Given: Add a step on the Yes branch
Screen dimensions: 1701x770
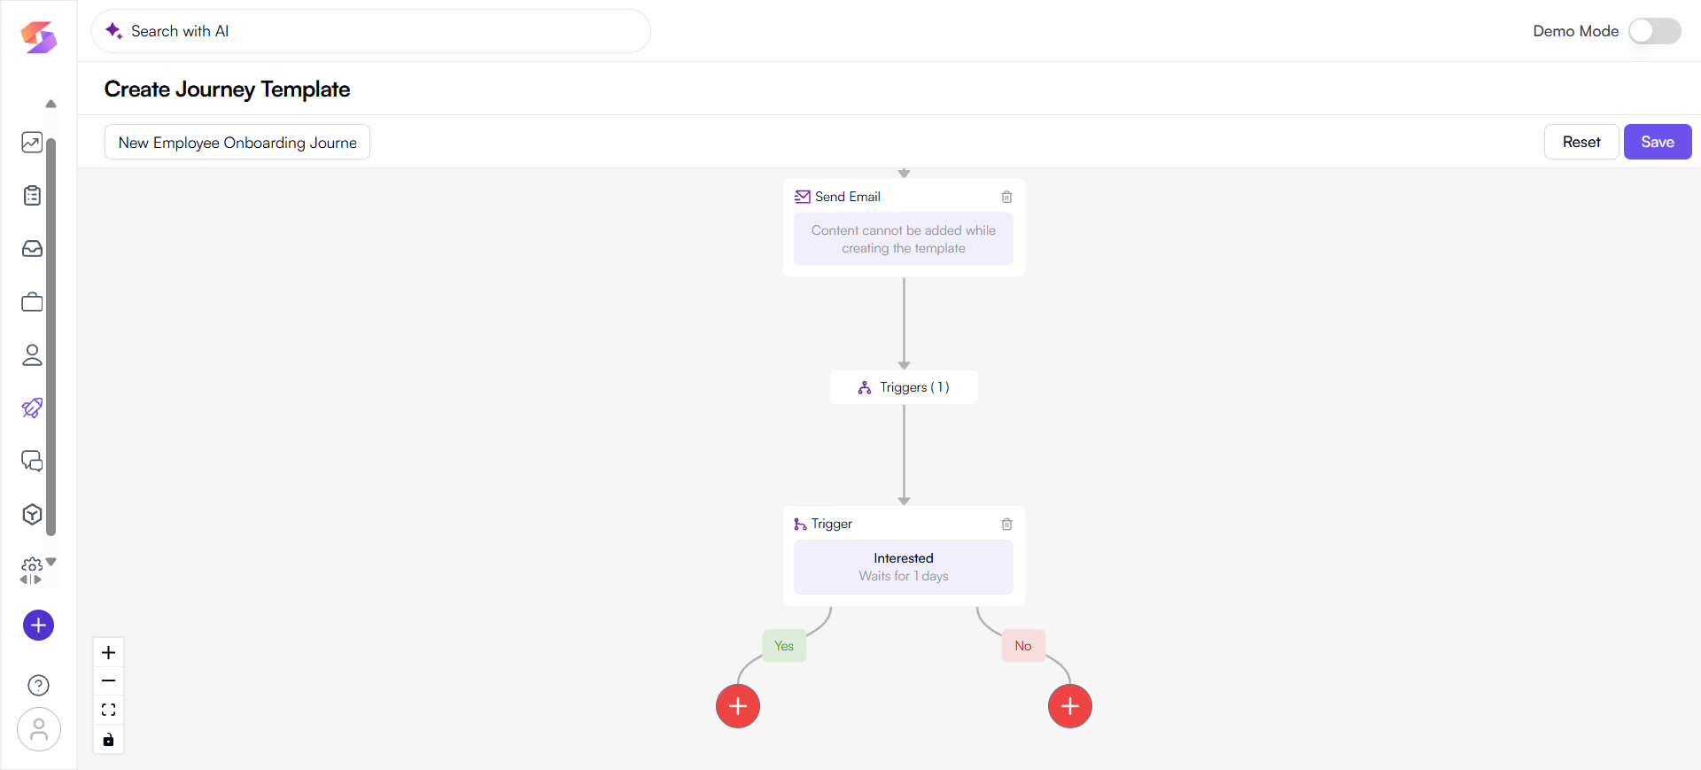Looking at the screenshot, I should click(x=738, y=706).
